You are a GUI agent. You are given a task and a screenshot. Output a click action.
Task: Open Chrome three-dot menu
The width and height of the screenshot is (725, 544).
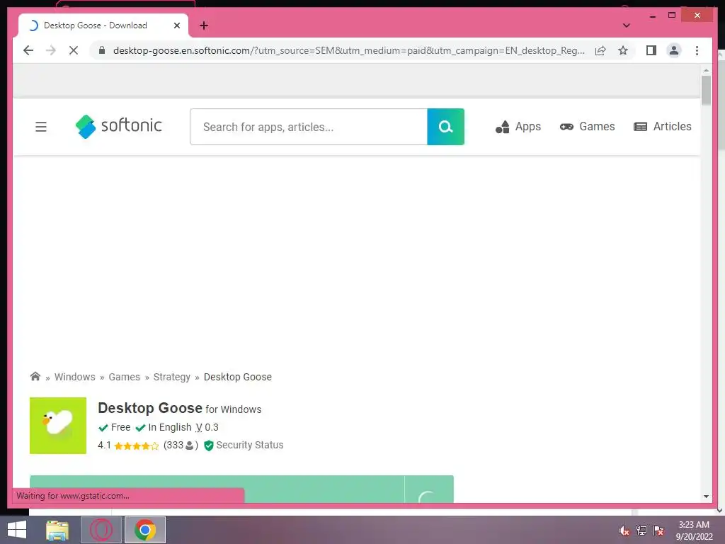[x=697, y=50]
